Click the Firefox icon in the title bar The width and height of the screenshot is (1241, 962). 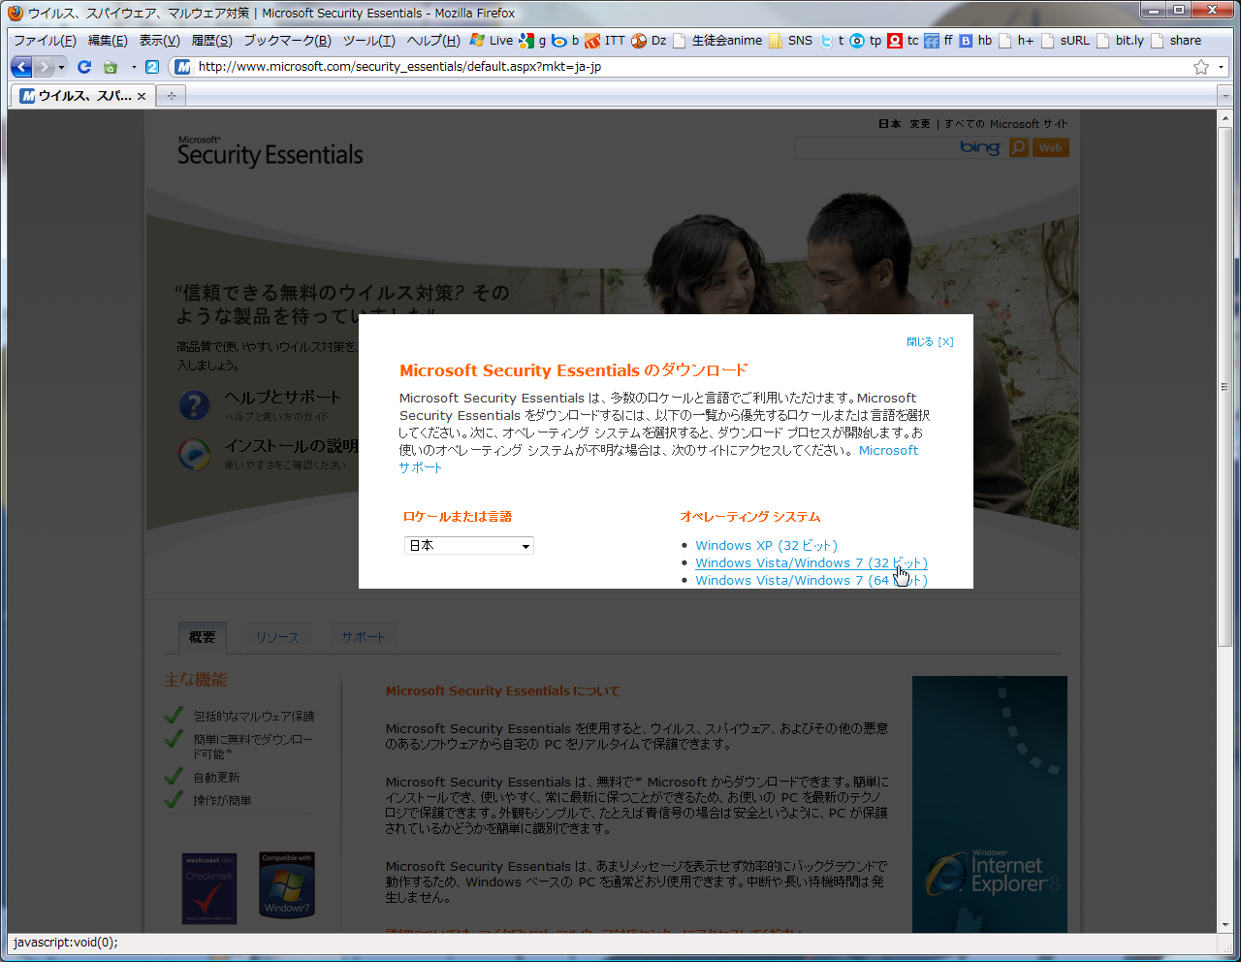pyautogui.click(x=15, y=13)
